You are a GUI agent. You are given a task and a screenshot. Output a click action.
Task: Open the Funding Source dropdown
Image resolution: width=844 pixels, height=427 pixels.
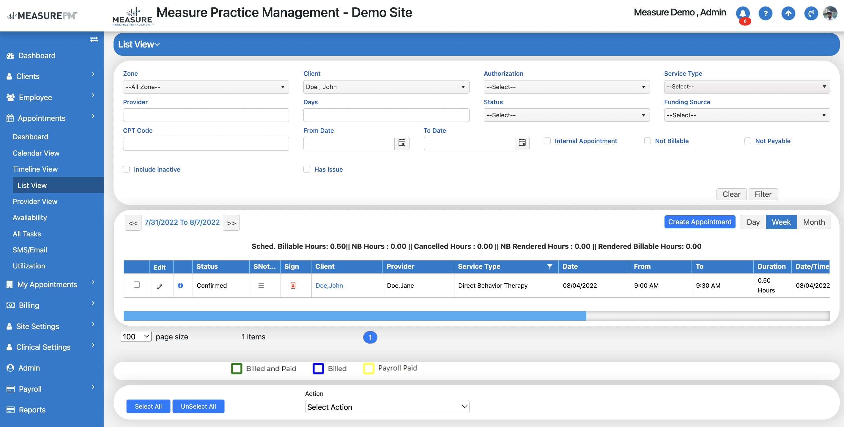click(746, 115)
